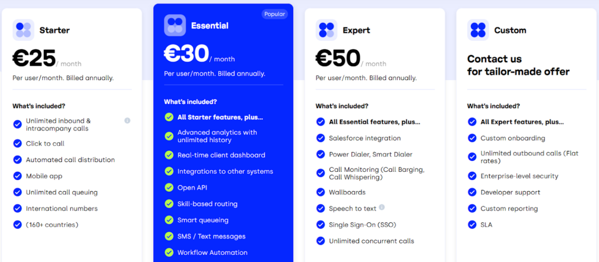Click the Popular badge on Essential plan
The width and height of the screenshot is (599, 262).
pyautogui.click(x=274, y=14)
